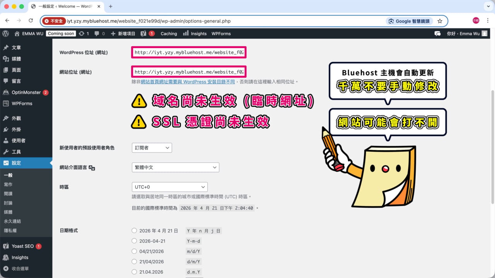Open the updates icon showing 1
The image size is (495, 278).
pos(82,34)
